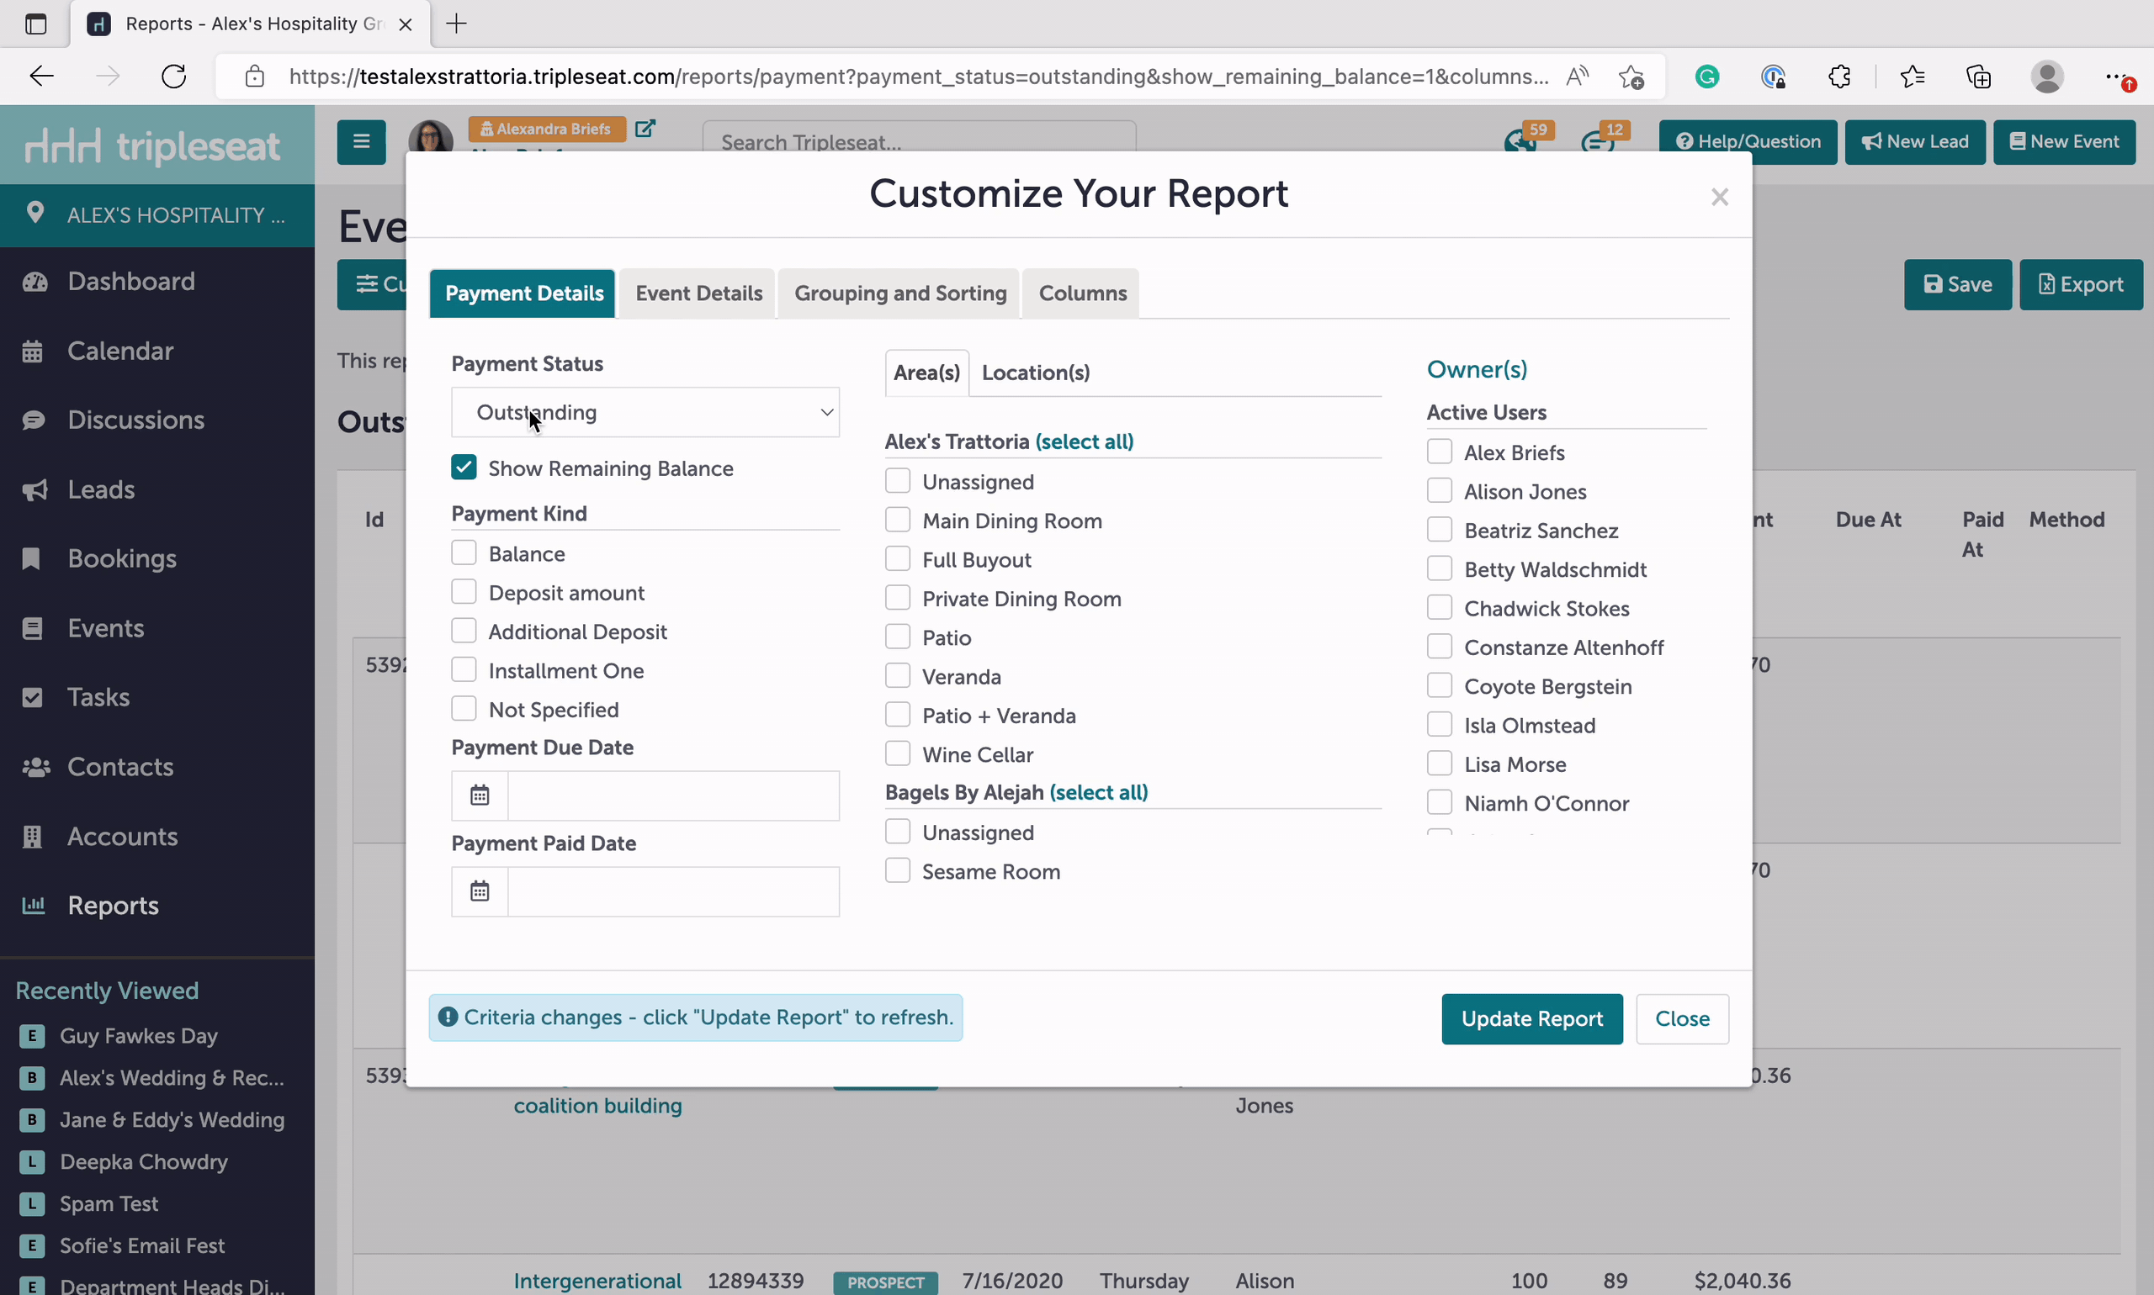Click the New Lead button
This screenshot has height=1295, width=2154.
pos(1915,141)
